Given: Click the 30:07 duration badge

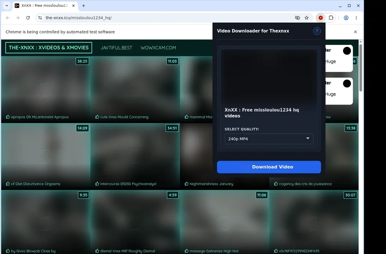Looking at the screenshot, I should [350, 195].
